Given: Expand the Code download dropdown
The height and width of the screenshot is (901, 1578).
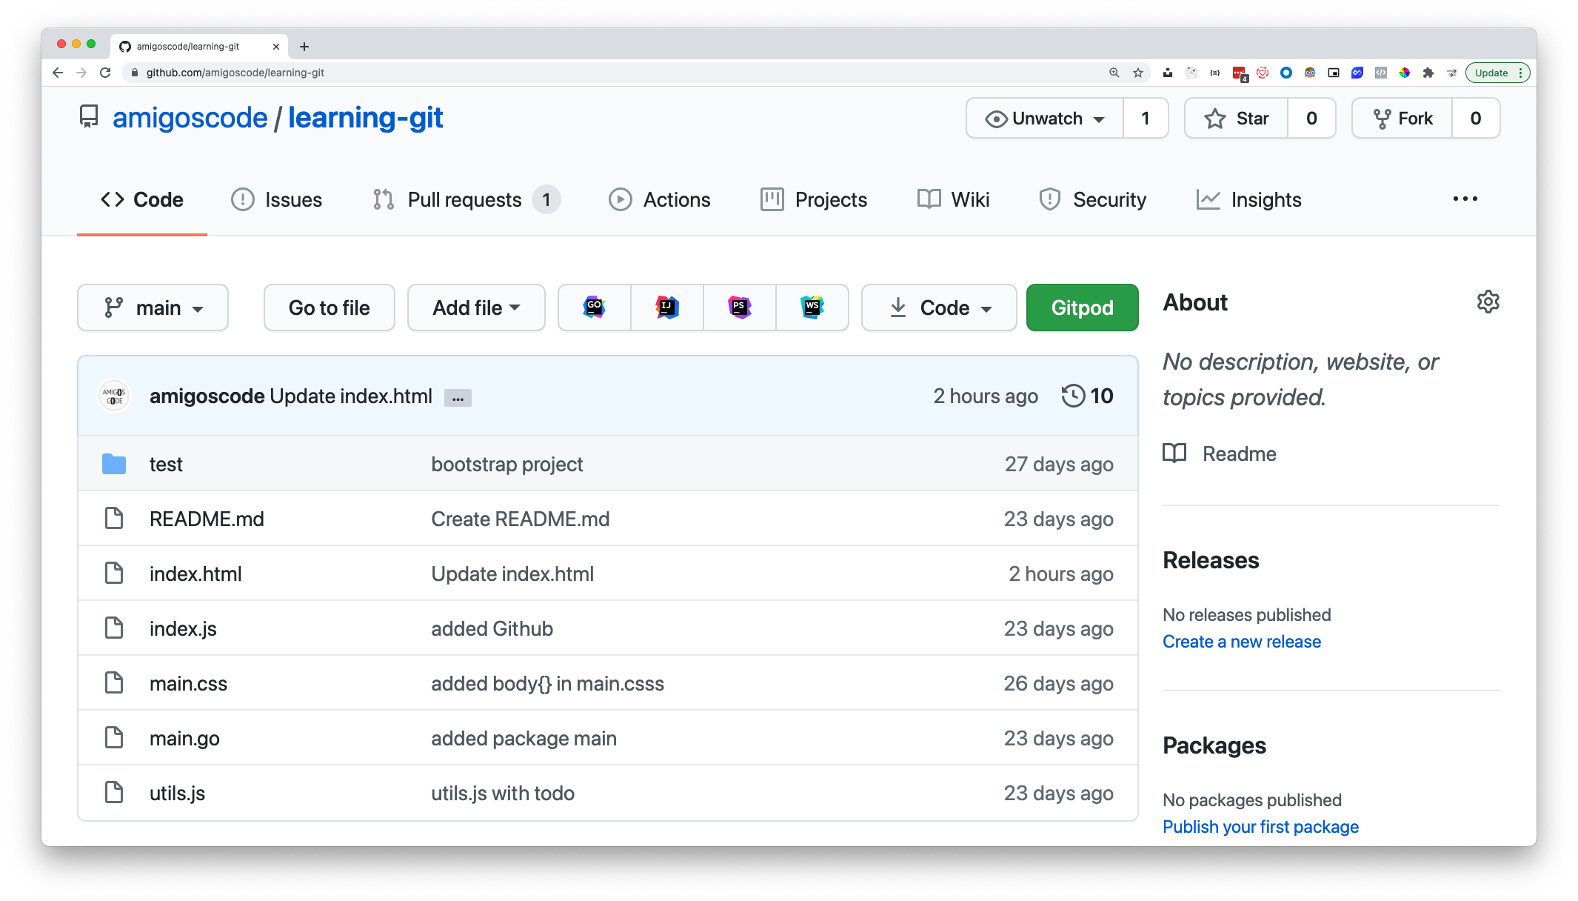Looking at the screenshot, I should (939, 307).
